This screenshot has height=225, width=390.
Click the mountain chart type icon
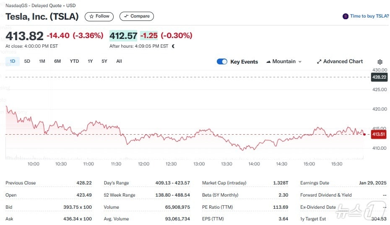point(268,61)
